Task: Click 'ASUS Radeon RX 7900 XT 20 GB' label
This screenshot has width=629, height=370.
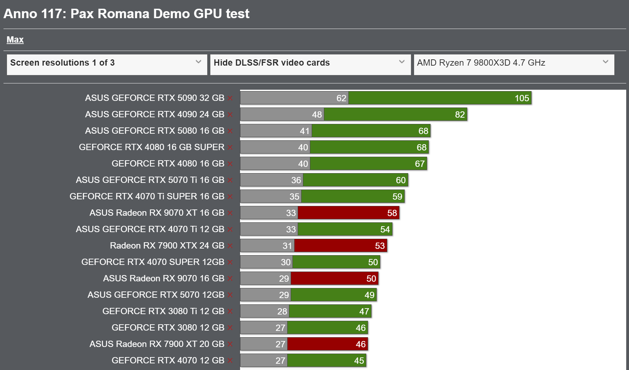Action: pyautogui.click(x=157, y=344)
